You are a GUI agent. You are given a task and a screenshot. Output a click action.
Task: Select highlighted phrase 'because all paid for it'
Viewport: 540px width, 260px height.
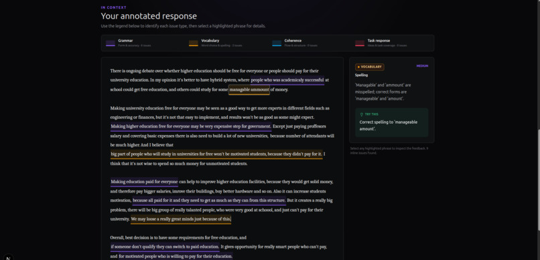point(209,201)
